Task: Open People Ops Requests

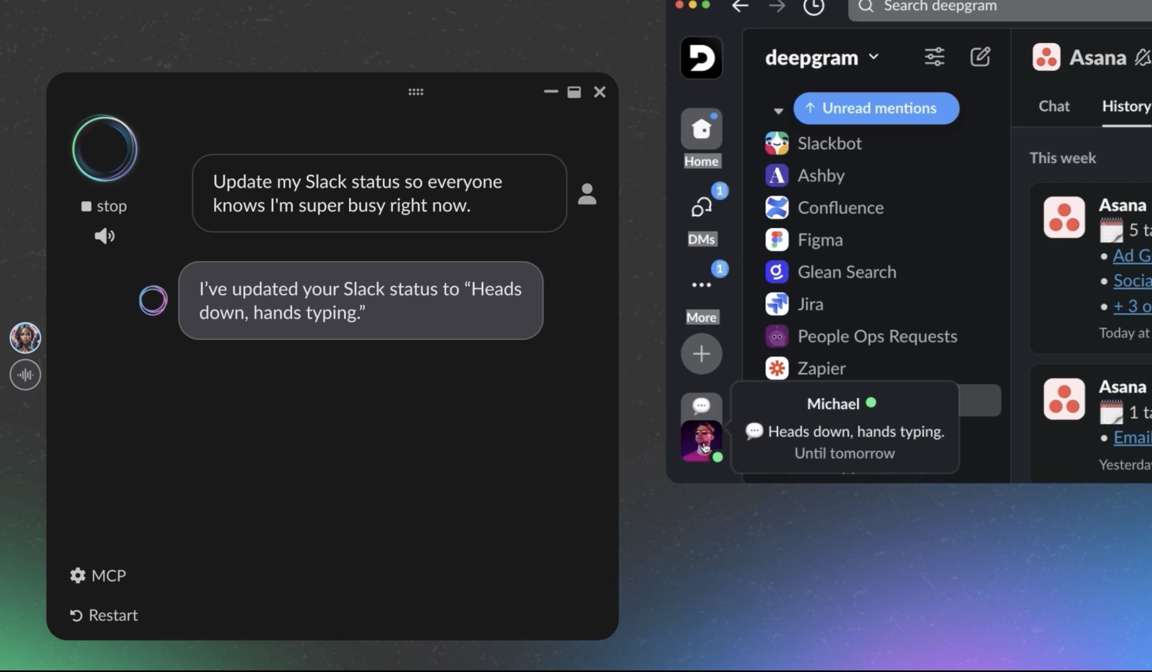Action: (861, 337)
